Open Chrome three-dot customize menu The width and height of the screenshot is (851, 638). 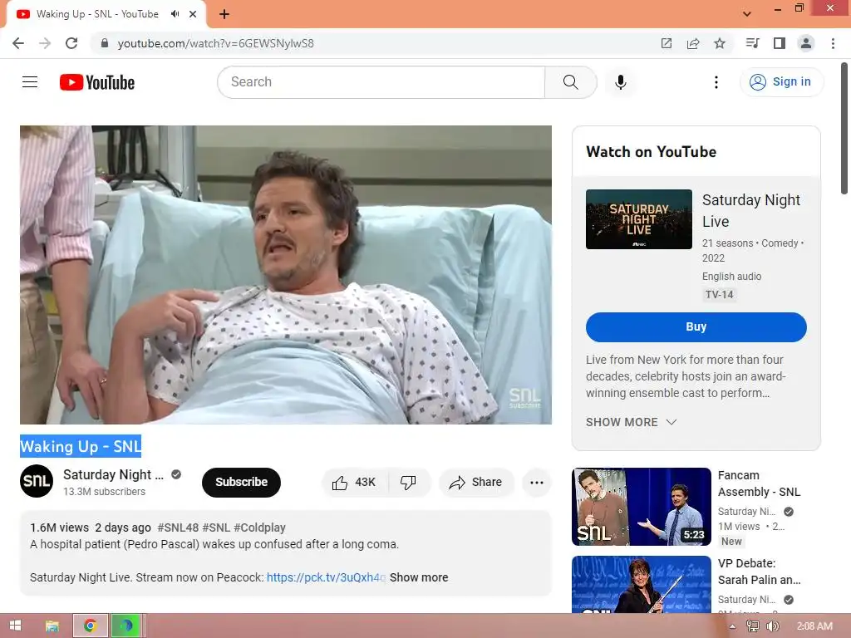(x=833, y=43)
